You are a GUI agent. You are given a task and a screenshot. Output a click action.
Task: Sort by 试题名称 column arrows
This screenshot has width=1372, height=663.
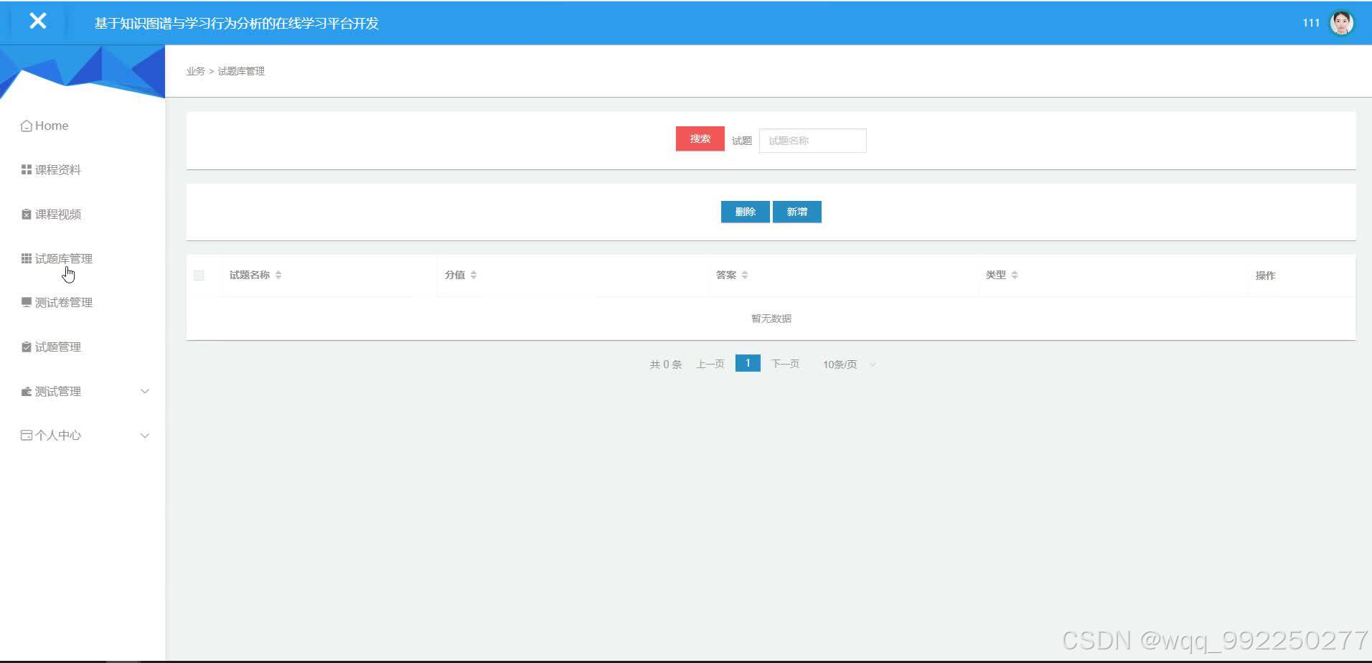(x=278, y=275)
